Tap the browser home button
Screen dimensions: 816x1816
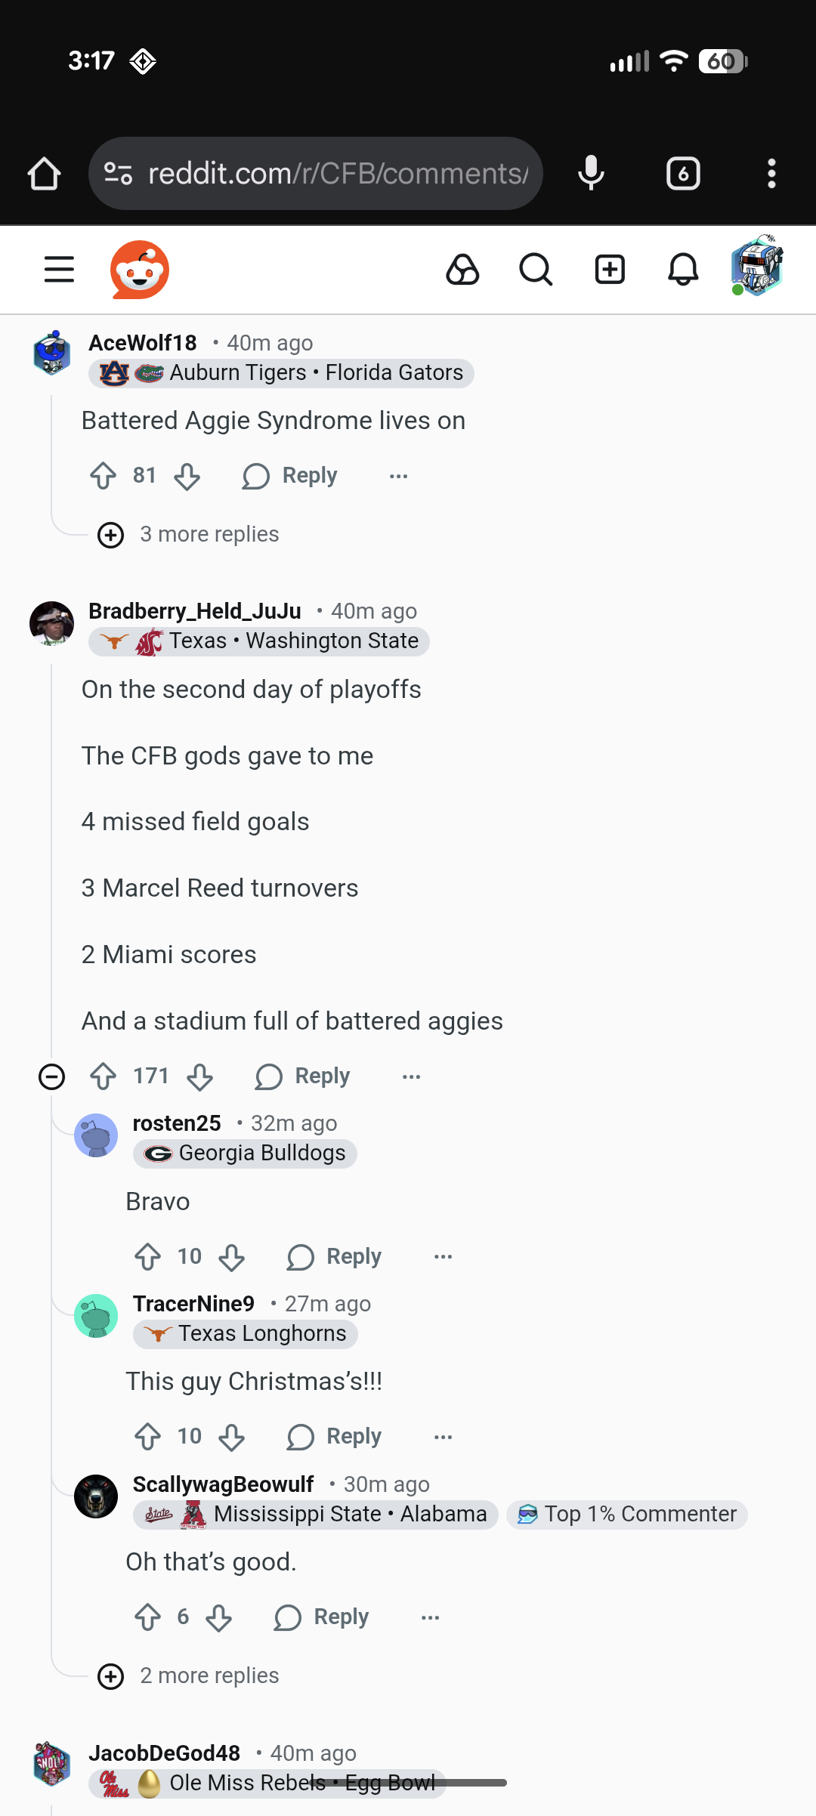44,174
